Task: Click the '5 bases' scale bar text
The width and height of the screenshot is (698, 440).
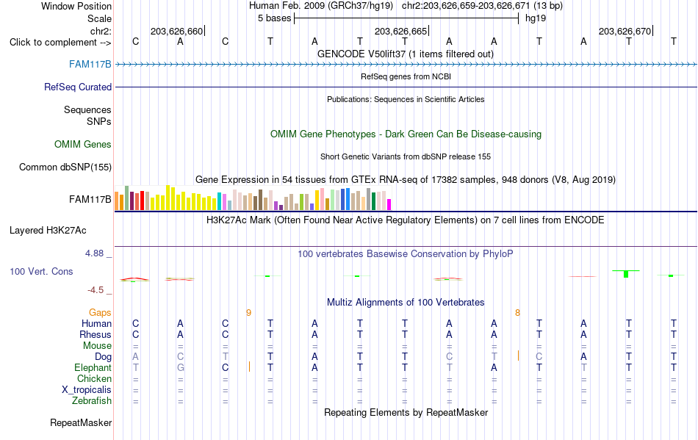Action: pyautogui.click(x=274, y=18)
